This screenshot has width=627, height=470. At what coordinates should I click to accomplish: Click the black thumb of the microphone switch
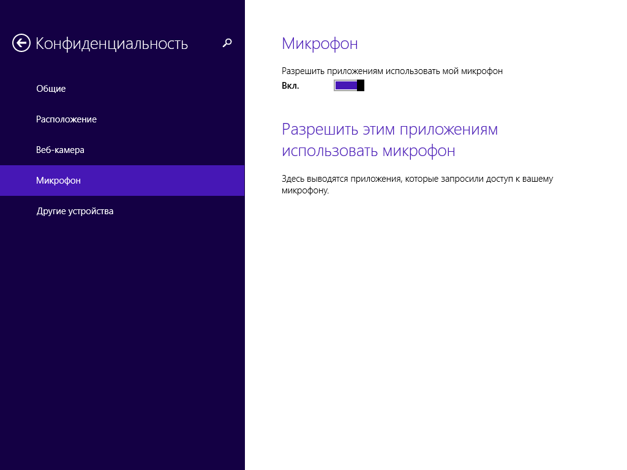361,86
